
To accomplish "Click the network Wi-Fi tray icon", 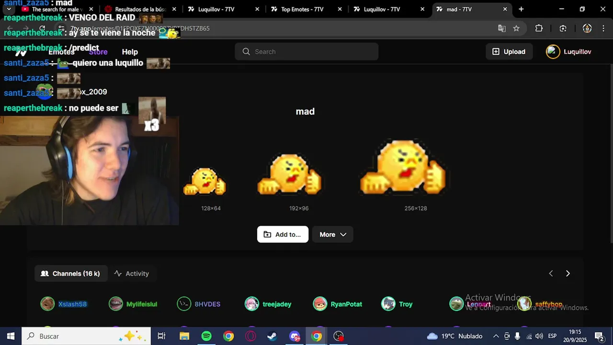I will (529, 336).
